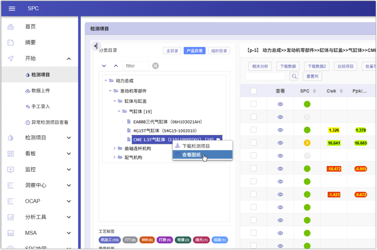Switch to 组织目录 tab

pos(219,51)
